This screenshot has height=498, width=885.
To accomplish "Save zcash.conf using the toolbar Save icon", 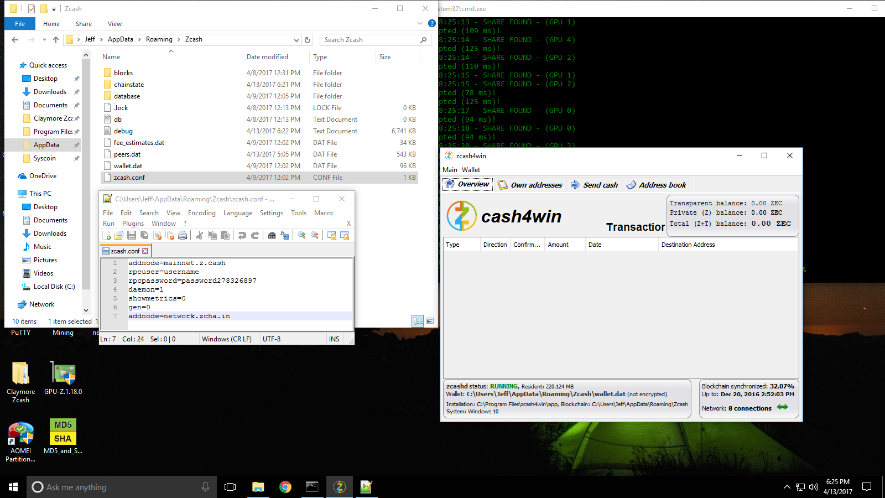I will tap(132, 236).
